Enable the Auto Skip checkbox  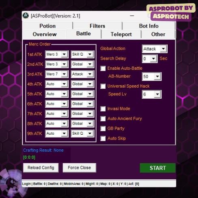tap(103, 138)
